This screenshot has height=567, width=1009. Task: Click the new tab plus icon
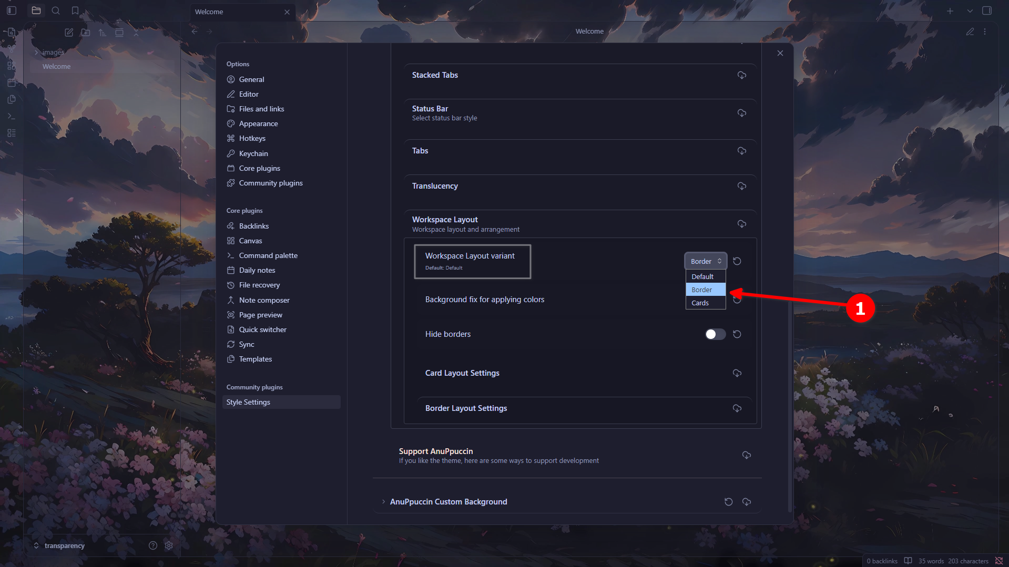tap(950, 11)
